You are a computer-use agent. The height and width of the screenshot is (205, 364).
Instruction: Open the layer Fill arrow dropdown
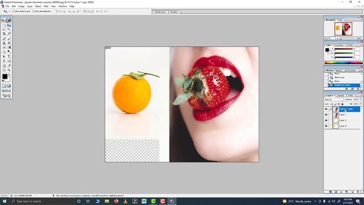pos(361,104)
